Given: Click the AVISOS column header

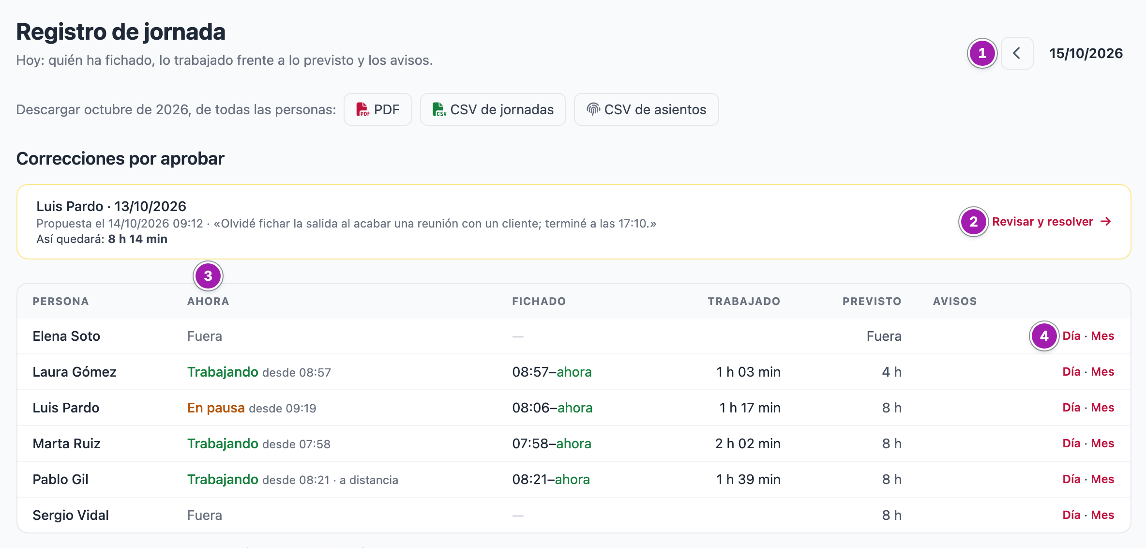Looking at the screenshot, I should pyautogui.click(x=955, y=301).
